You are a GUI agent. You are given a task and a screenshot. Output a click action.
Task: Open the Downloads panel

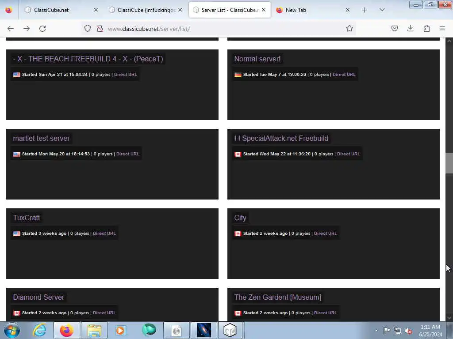(x=410, y=28)
